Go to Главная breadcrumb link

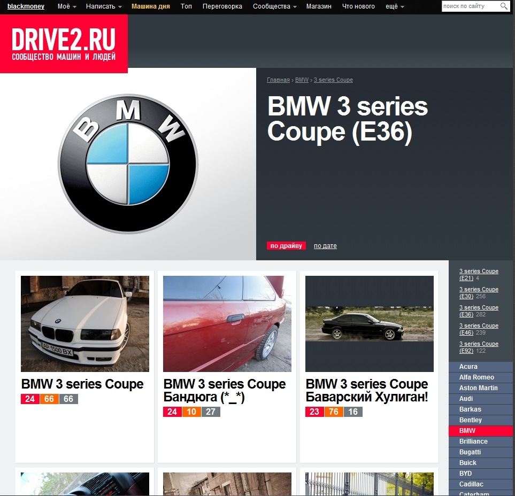click(278, 80)
